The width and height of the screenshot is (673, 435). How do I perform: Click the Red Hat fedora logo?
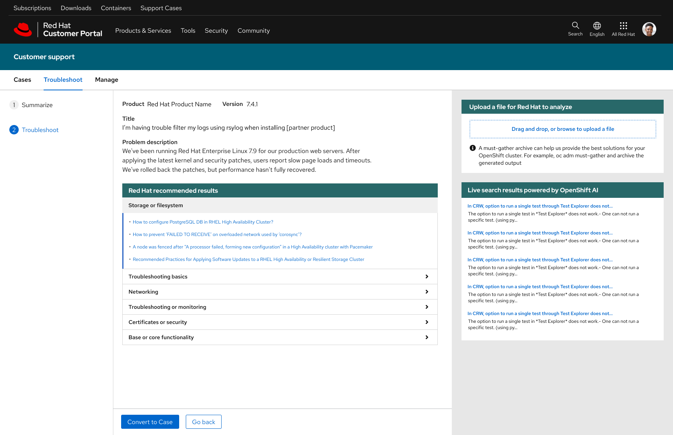coord(23,30)
